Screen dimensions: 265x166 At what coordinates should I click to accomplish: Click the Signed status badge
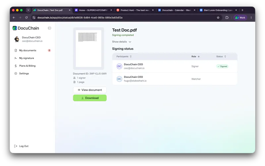[222, 66]
